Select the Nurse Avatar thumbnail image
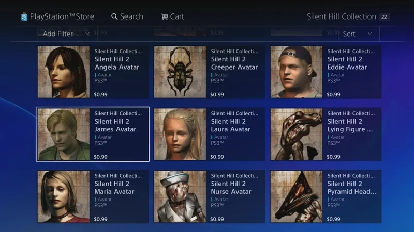Viewport: 414px width, 232px height. pos(180,196)
